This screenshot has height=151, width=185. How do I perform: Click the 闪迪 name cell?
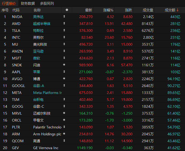[x=37, y=65]
